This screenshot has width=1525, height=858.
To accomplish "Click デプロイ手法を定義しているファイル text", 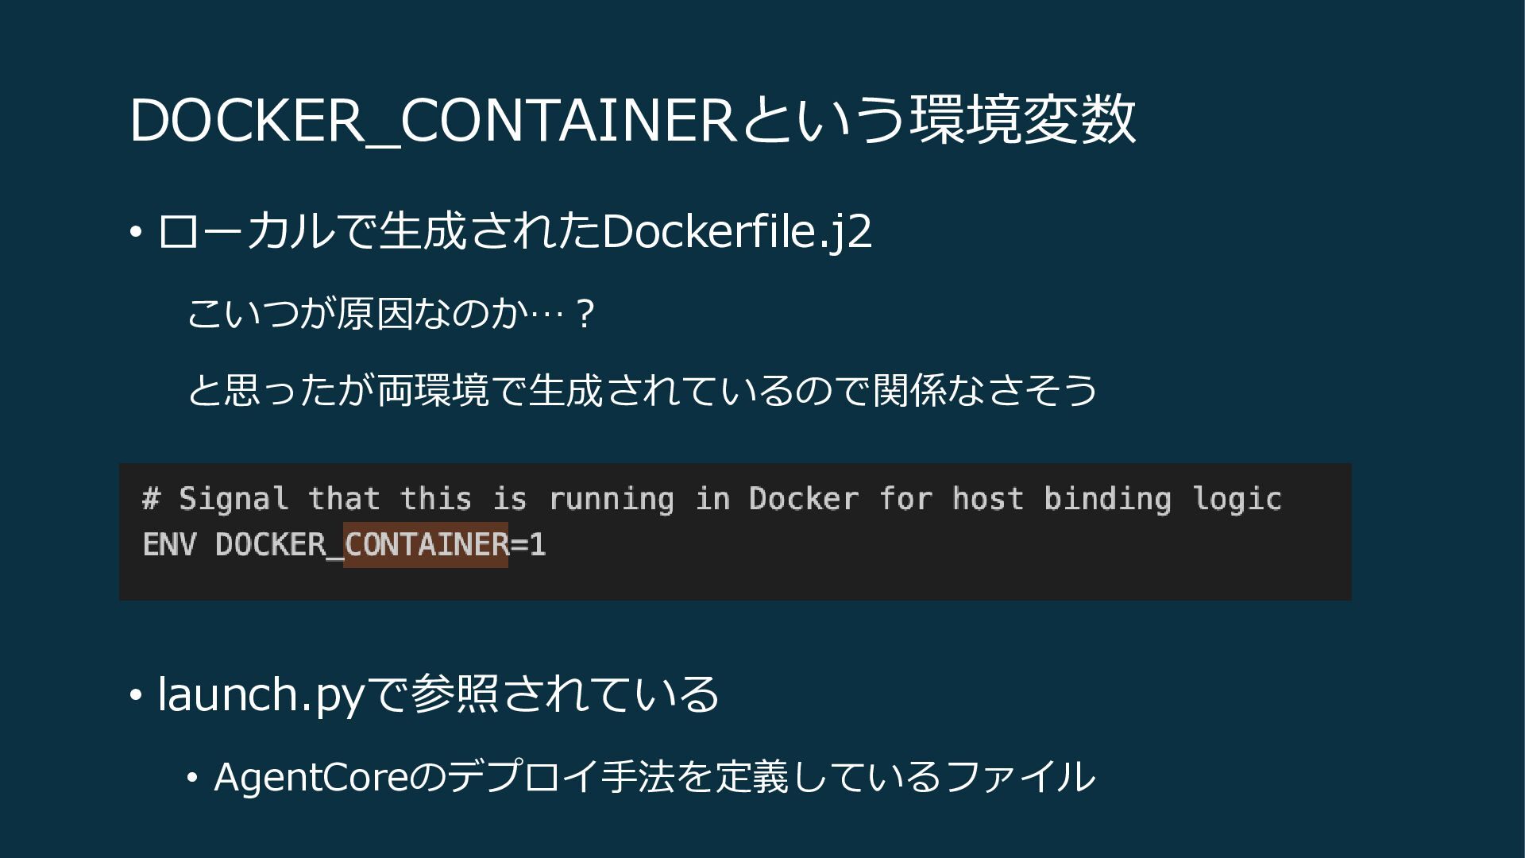I will tap(770, 777).
